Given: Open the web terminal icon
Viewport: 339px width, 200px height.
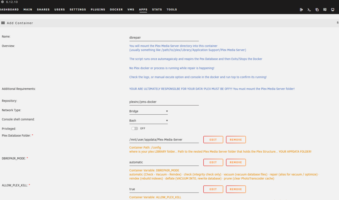Looking at the screenshot, I should tap(309, 9).
